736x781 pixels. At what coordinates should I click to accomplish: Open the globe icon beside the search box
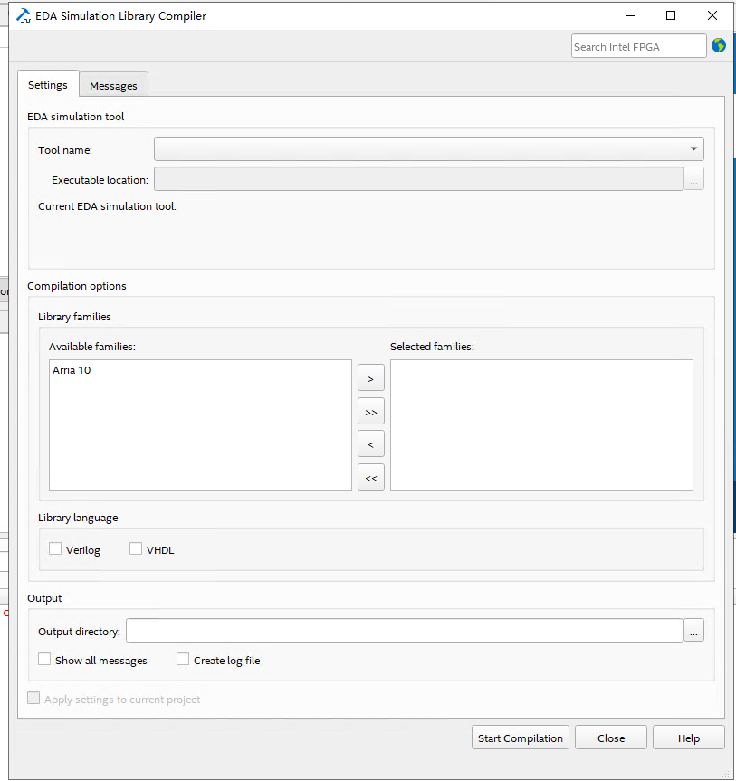pos(718,45)
